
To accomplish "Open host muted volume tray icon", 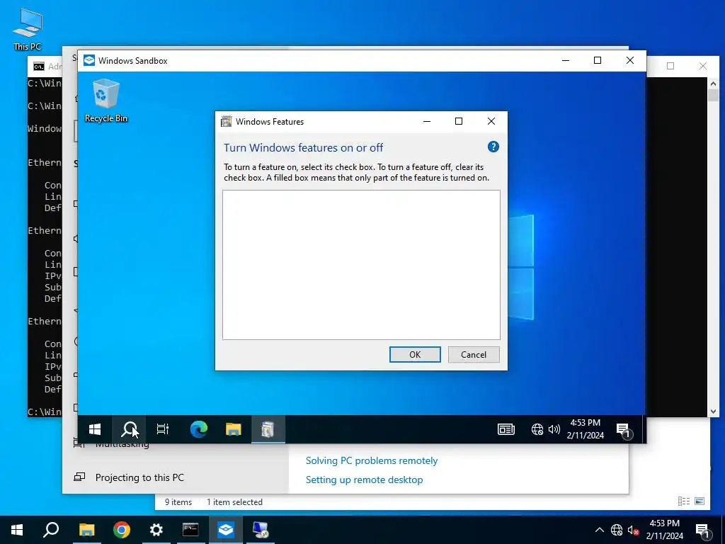I will [x=634, y=530].
